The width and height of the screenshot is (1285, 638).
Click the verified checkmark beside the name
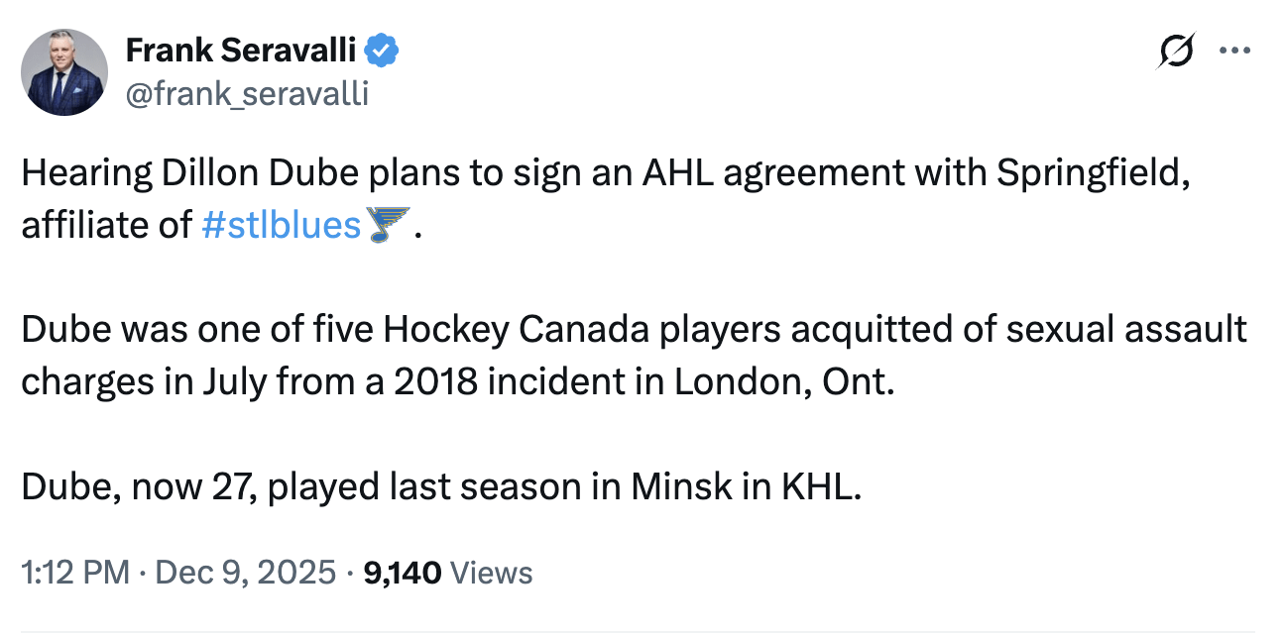tap(382, 50)
